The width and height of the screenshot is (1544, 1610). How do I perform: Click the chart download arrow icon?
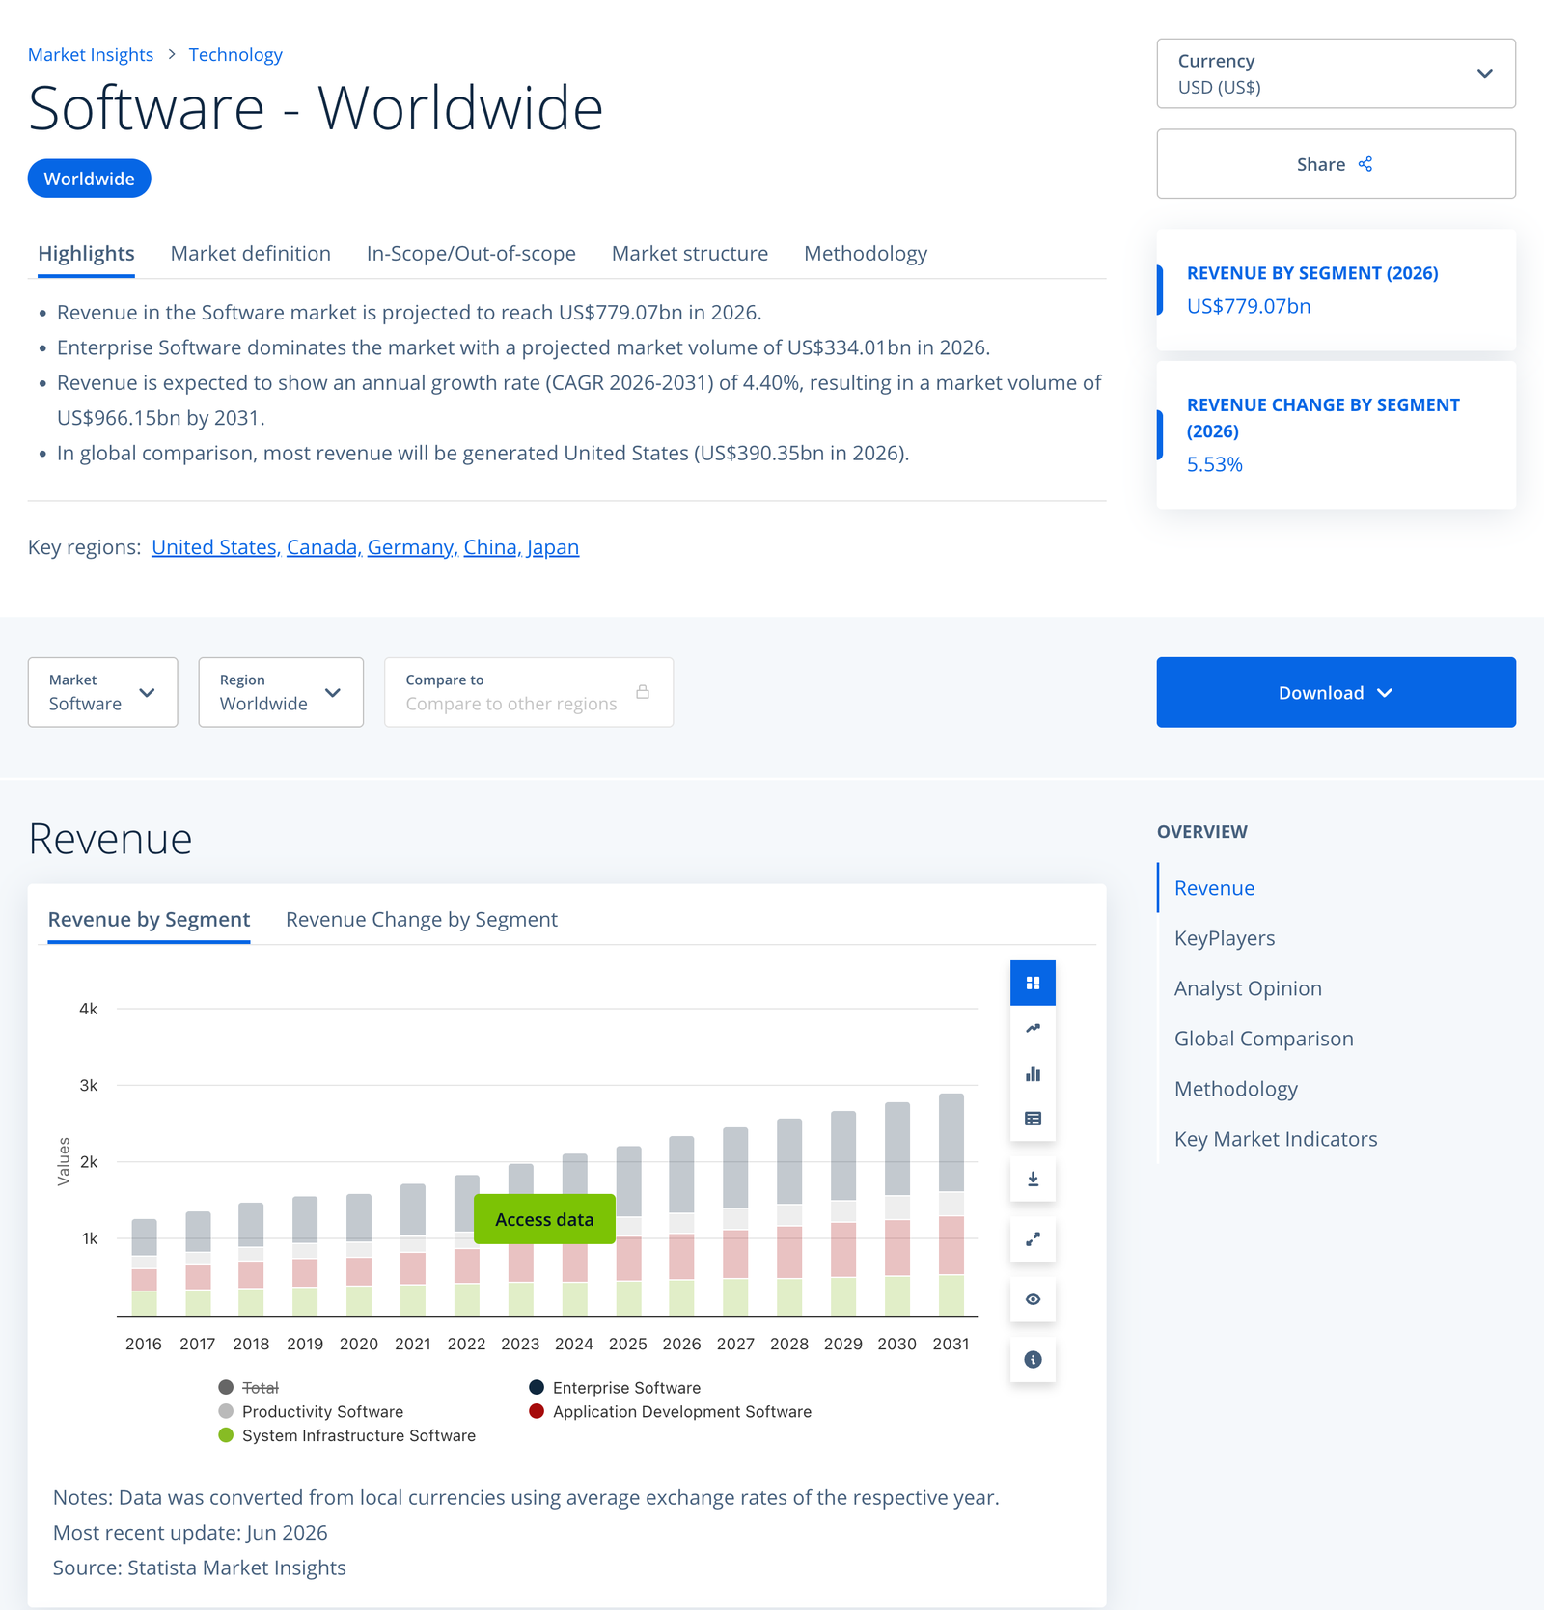coord(1033,1179)
